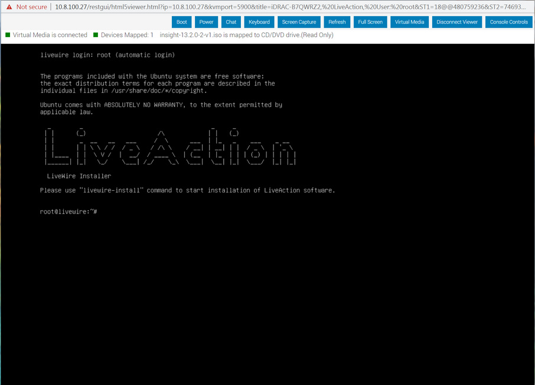Image resolution: width=535 pixels, height=385 pixels.
Task: Click the 'Not secure' label in address bar
Action: pyautogui.click(x=31, y=7)
